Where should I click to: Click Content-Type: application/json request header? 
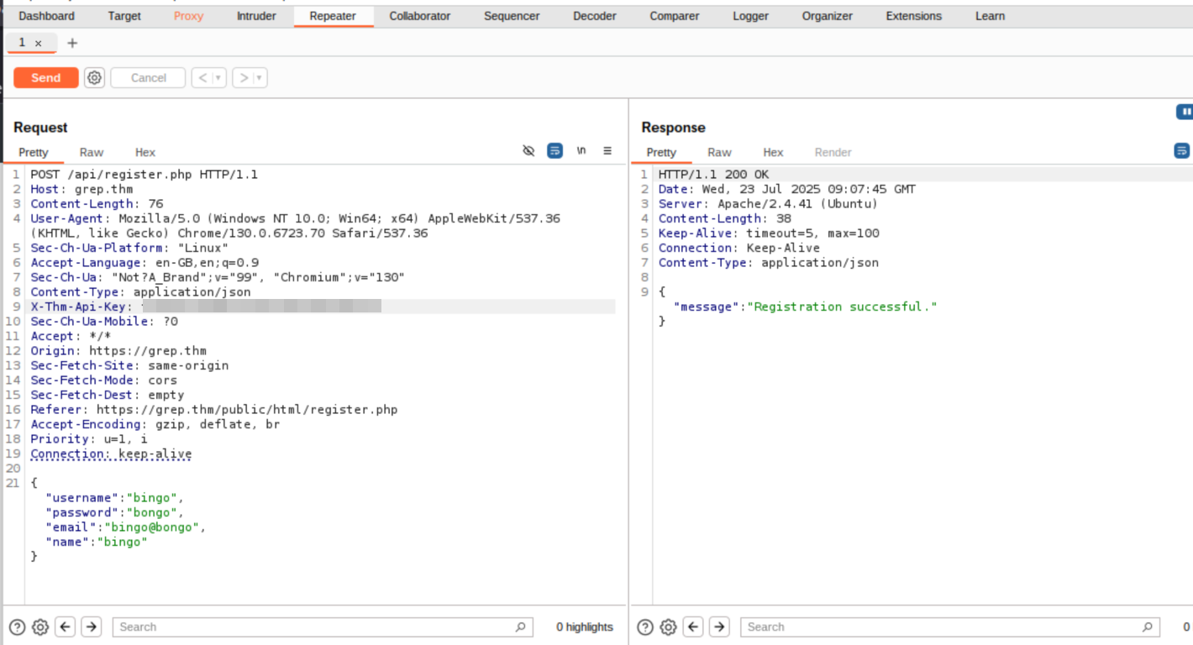pos(141,292)
